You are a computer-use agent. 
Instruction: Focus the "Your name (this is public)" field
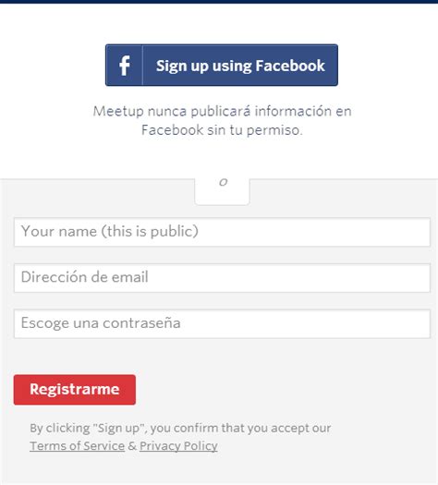[x=222, y=232]
